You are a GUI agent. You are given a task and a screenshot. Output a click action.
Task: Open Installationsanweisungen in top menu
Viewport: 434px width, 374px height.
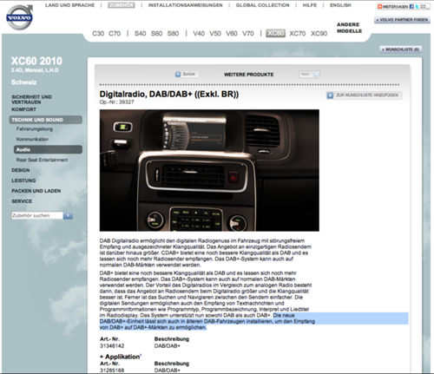(x=185, y=5)
